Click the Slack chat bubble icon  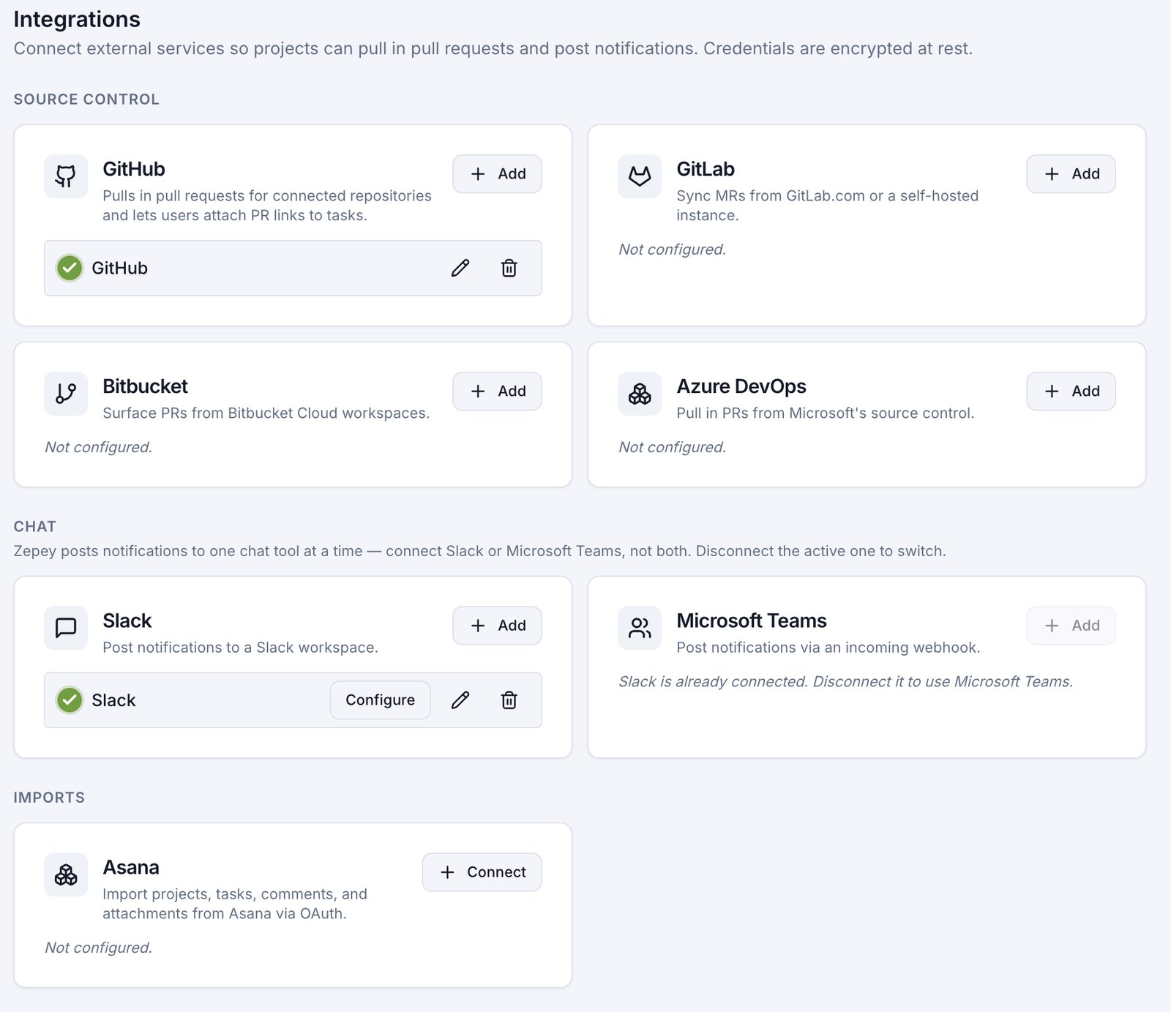click(x=66, y=628)
